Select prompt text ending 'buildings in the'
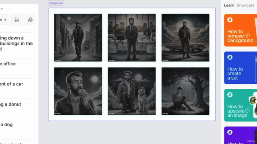The height and width of the screenshot is (144, 257). 16,44
